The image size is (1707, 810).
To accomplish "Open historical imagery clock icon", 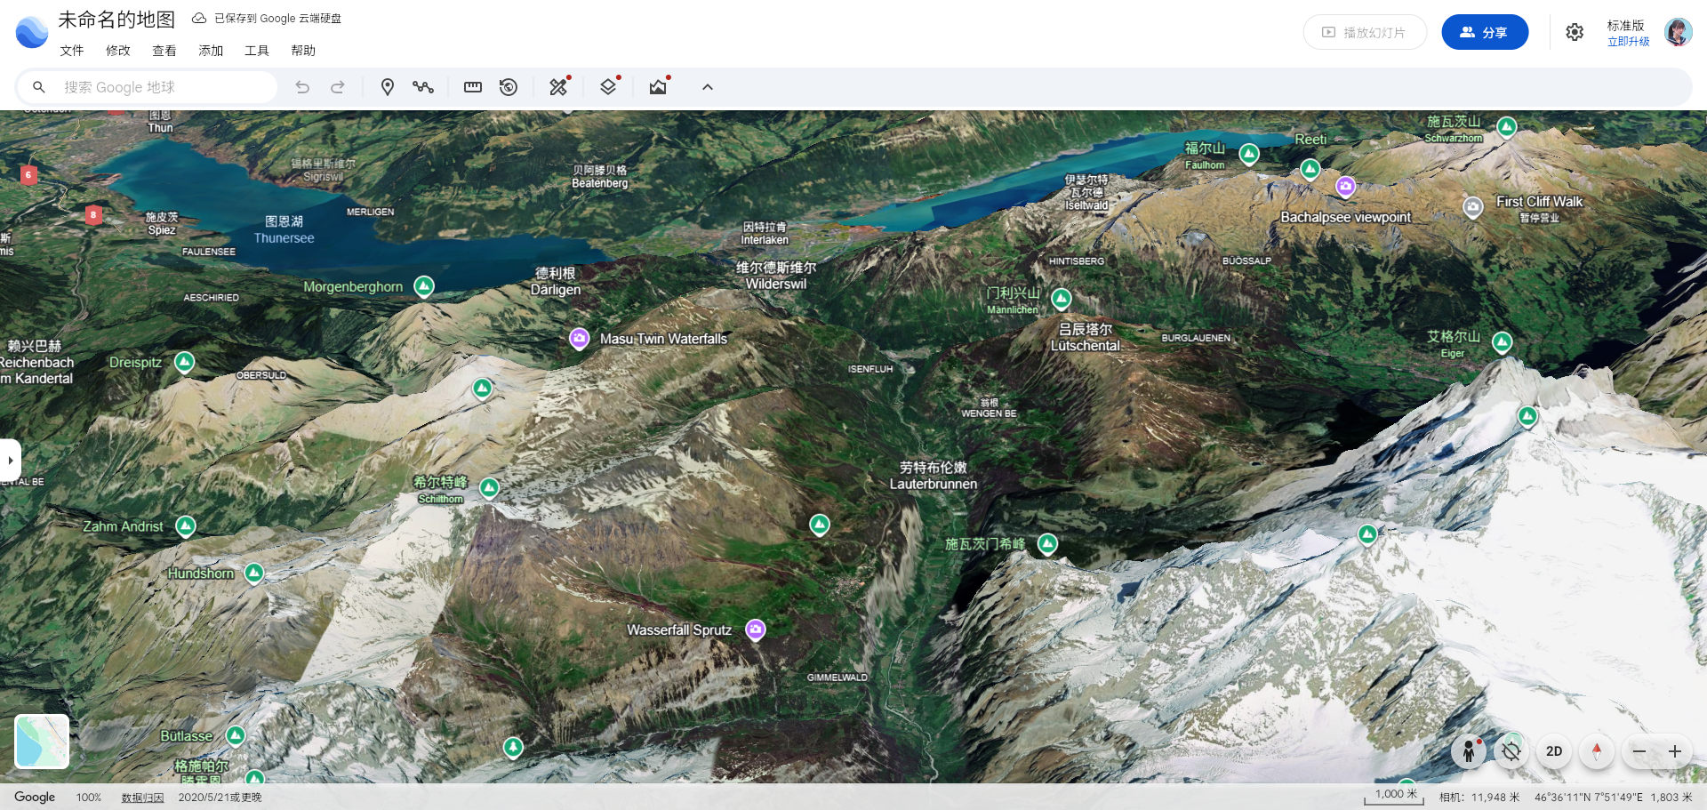I will point(509,87).
